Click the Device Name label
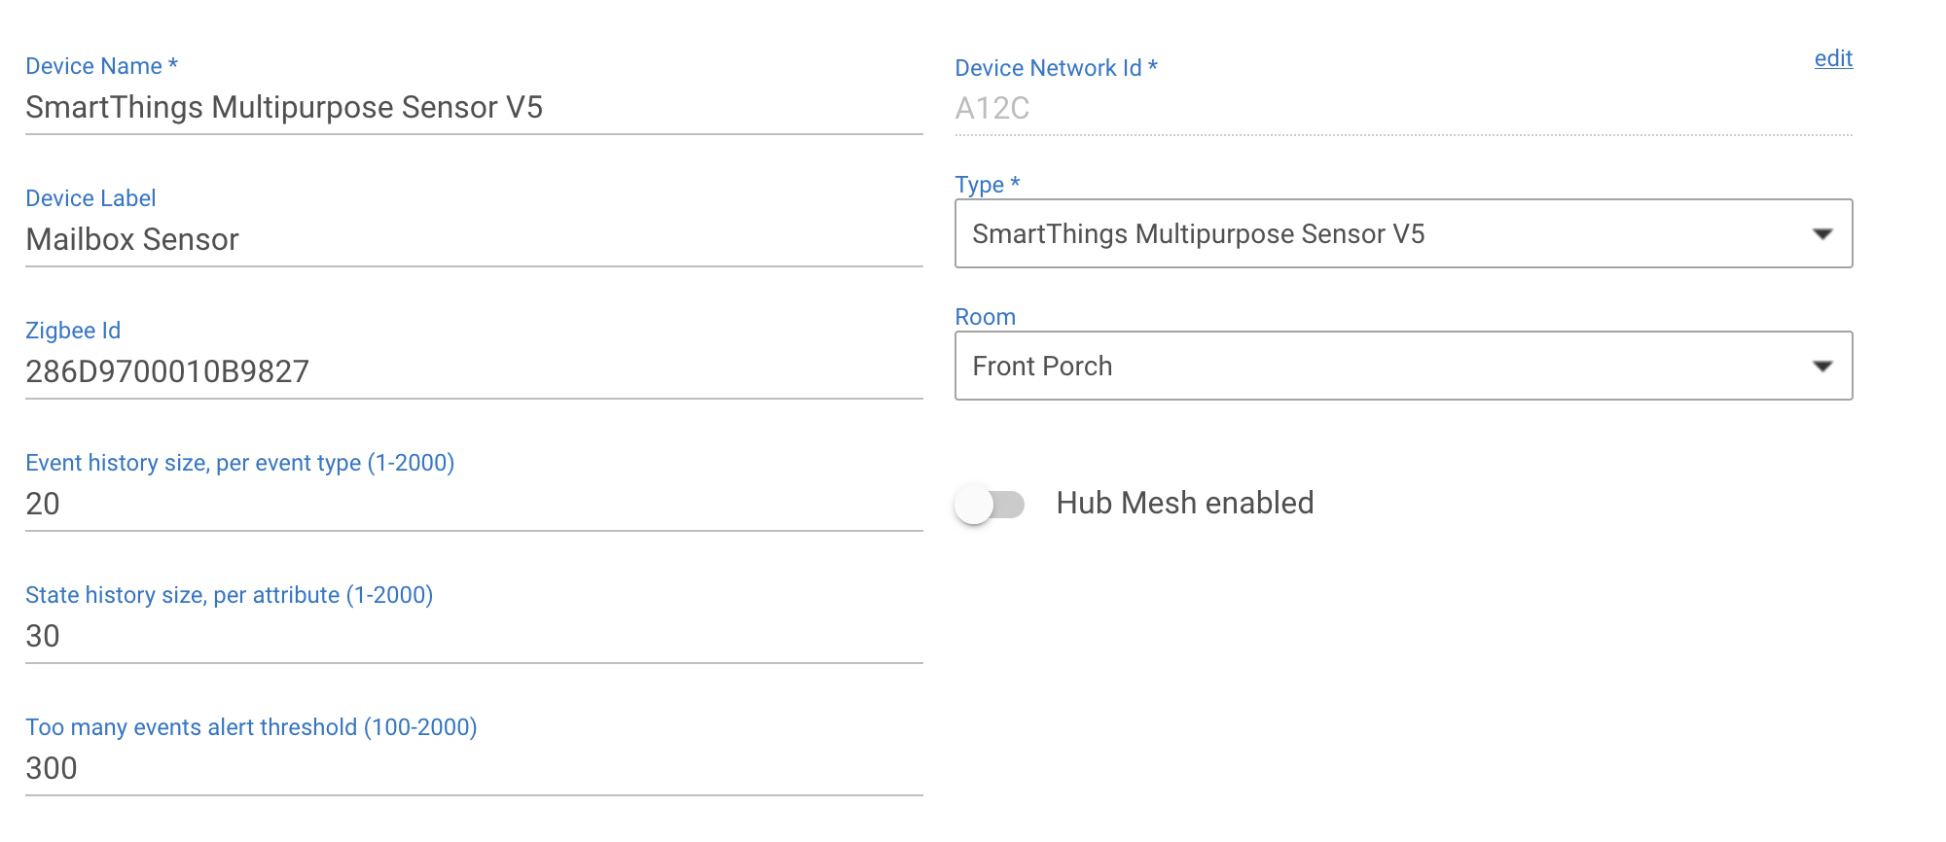The width and height of the screenshot is (1946, 842). pos(101,66)
